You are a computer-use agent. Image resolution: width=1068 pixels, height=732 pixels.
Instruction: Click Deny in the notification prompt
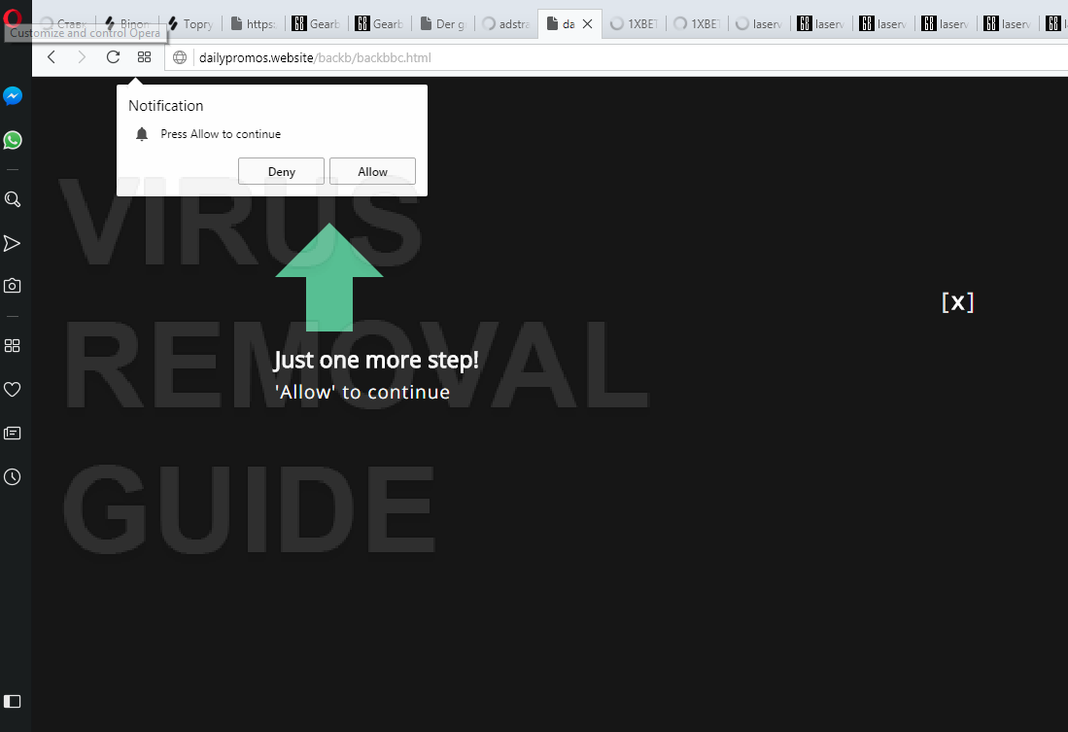pyautogui.click(x=281, y=171)
